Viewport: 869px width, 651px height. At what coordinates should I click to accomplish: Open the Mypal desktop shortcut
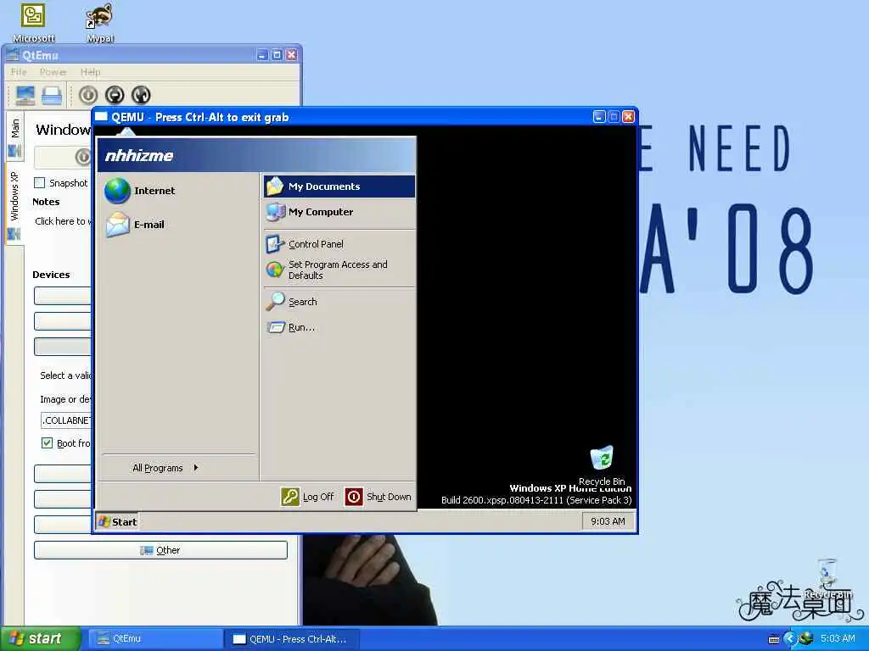[x=100, y=22]
